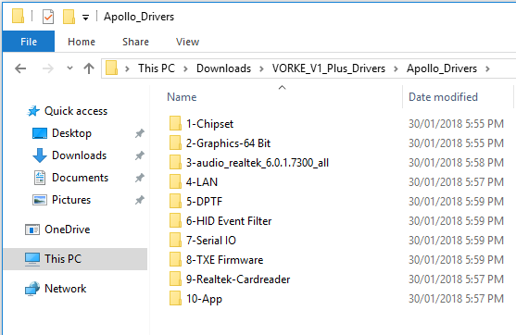Go back with the Back arrow
The image size is (516, 335).
[x=20, y=68]
